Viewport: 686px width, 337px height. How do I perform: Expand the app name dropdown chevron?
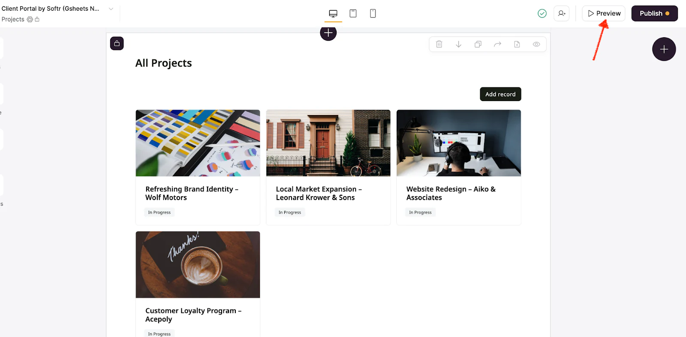(111, 9)
